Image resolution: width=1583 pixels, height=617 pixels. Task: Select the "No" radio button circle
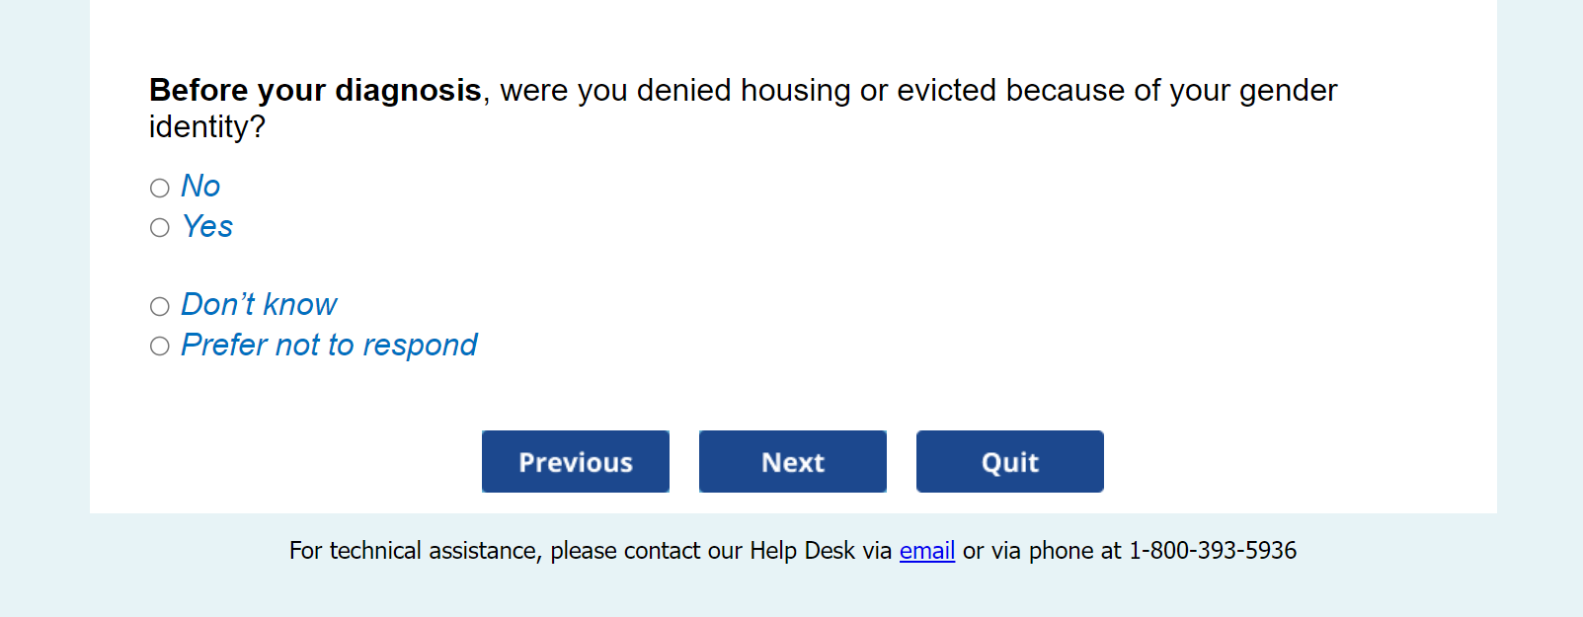point(160,188)
